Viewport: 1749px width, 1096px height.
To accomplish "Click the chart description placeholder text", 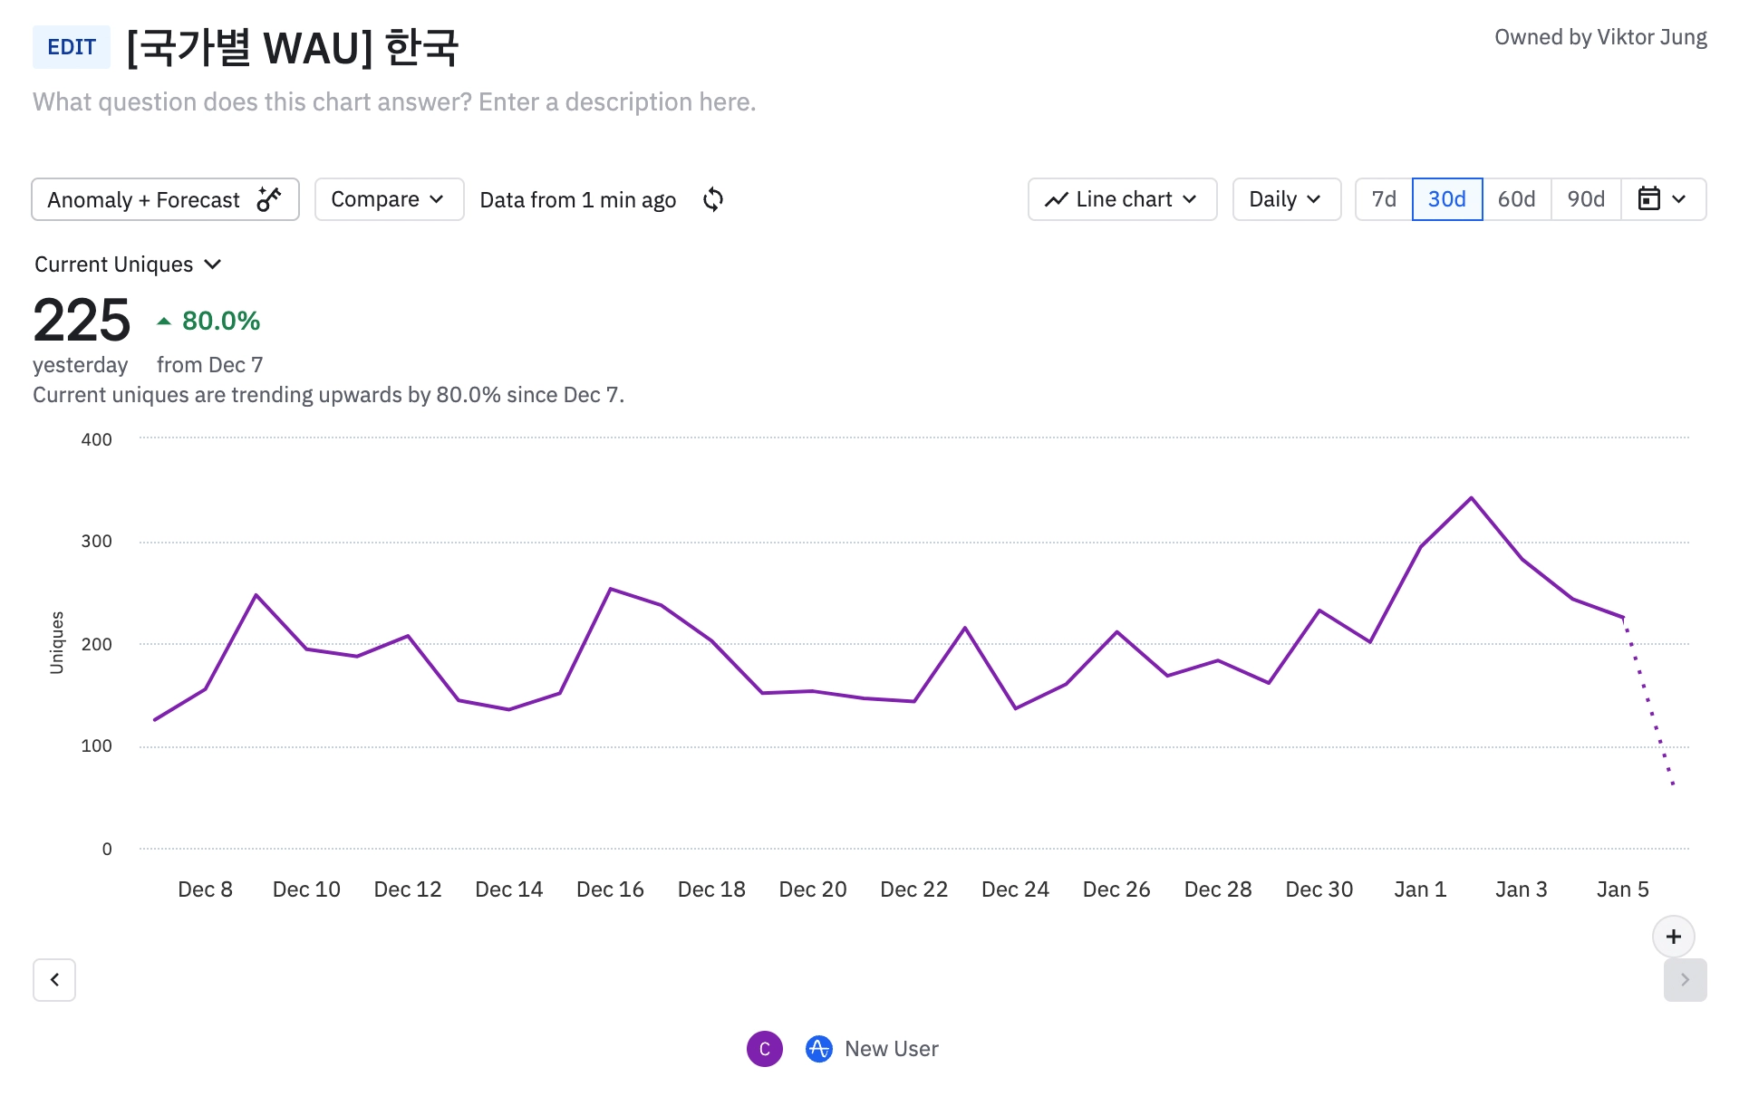I will tap(394, 102).
